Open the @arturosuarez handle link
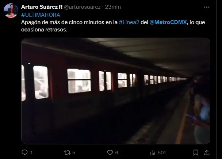222x159 pixels. (x=82, y=7)
